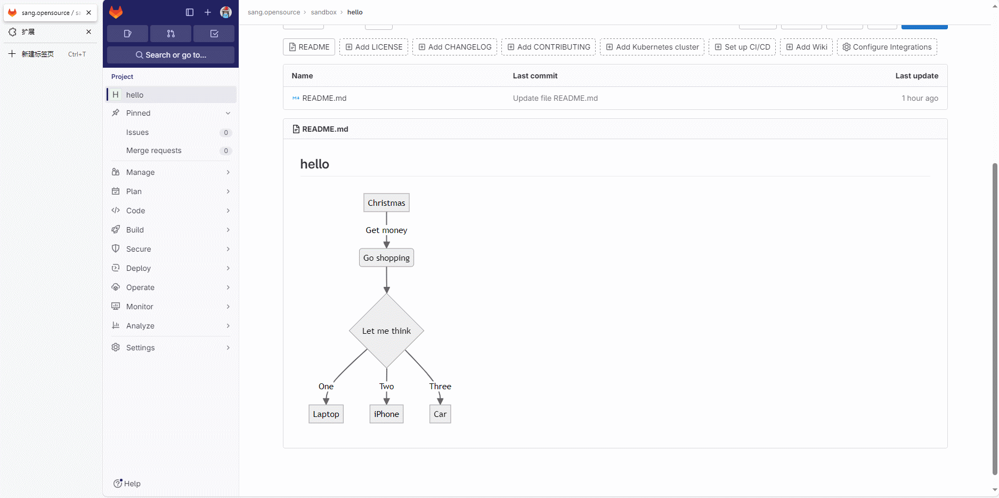The width and height of the screenshot is (999, 498).
Task: Click the GitLab fox logo
Action: (x=116, y=12)
